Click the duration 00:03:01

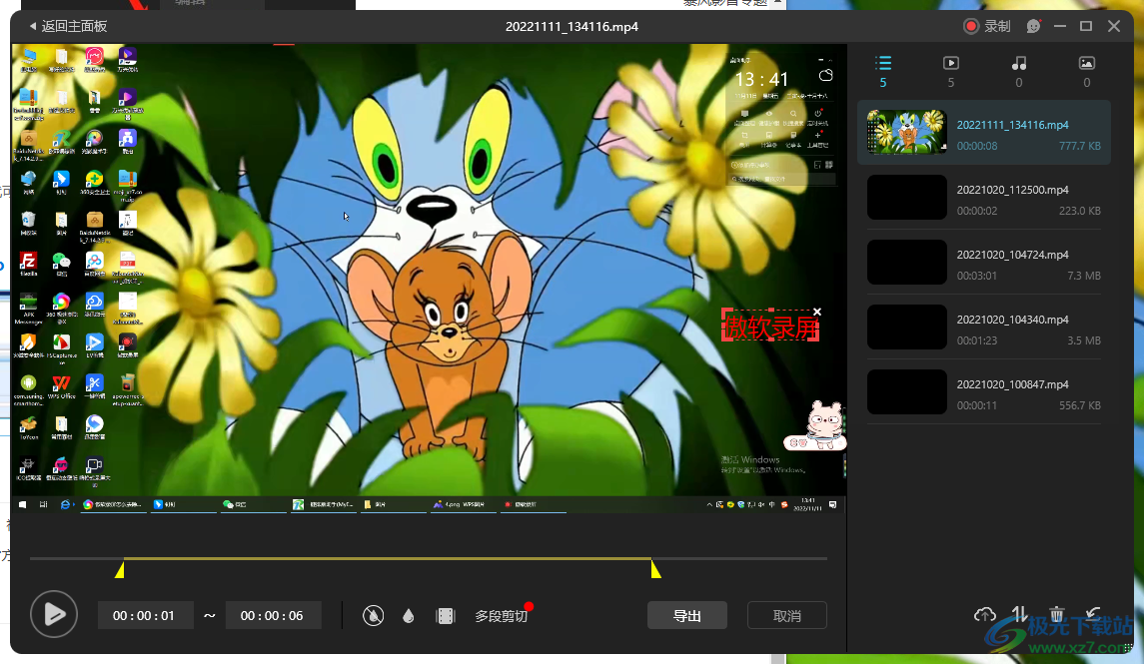(x=977, y=276)
